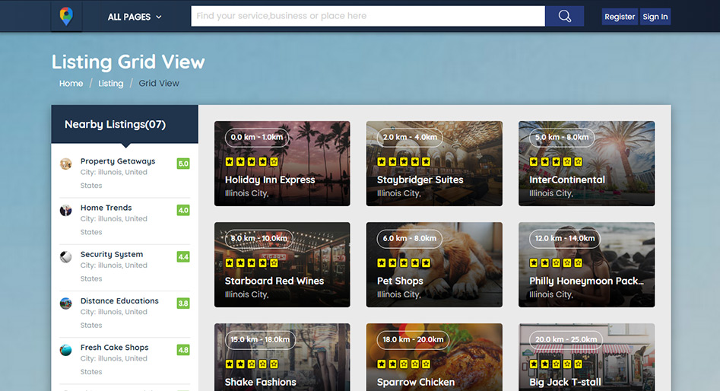Image resolution: width=720 pixels, height=391 pixels.
Task: Focus the service search input field
Action: [x=368, y=16]
